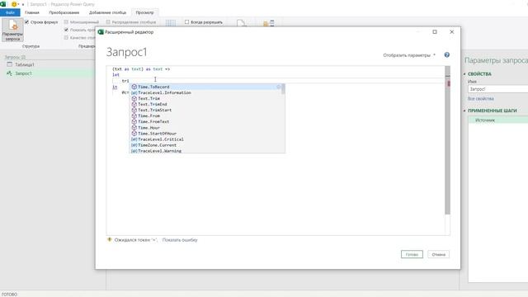Click the page document icon in the ribbon
Viewport: 528px width, 297px height.
point(241,23)
